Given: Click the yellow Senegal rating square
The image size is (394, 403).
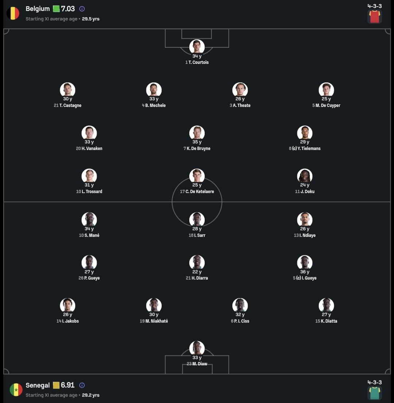Looking at the screenshot, I should (x=56, y=385).
